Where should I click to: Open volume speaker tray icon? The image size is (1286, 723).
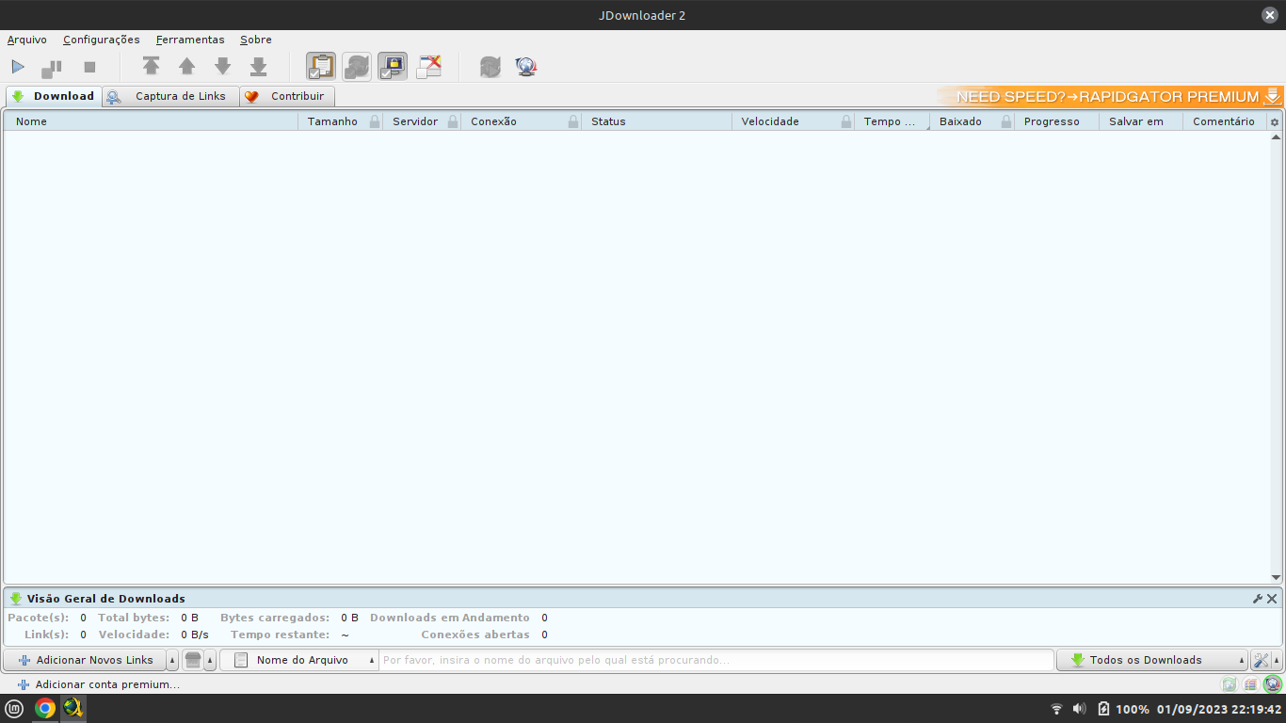point(1079,709)
